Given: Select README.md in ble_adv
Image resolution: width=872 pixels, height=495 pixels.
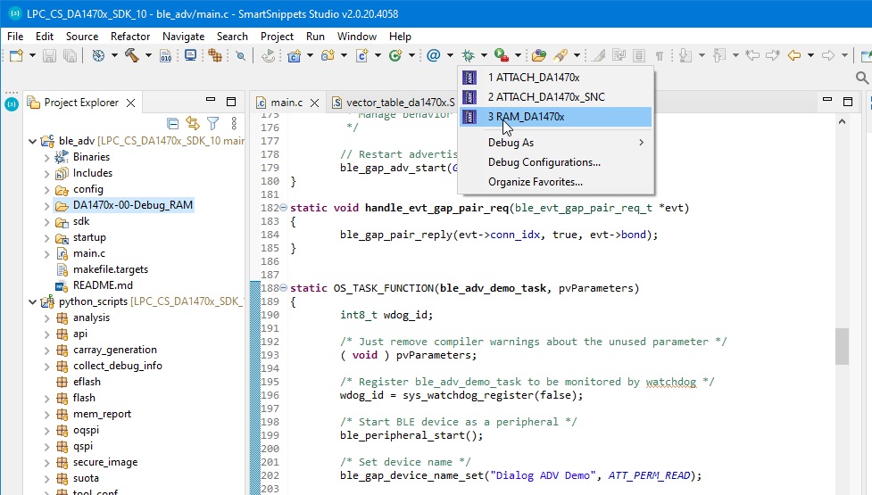Looking at the screenshot, I should click(103, 285).
